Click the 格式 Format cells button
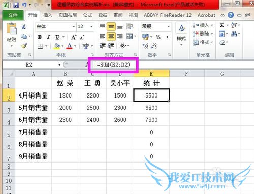This screenshot has width=254, height=194. click(x=203, y=42)
